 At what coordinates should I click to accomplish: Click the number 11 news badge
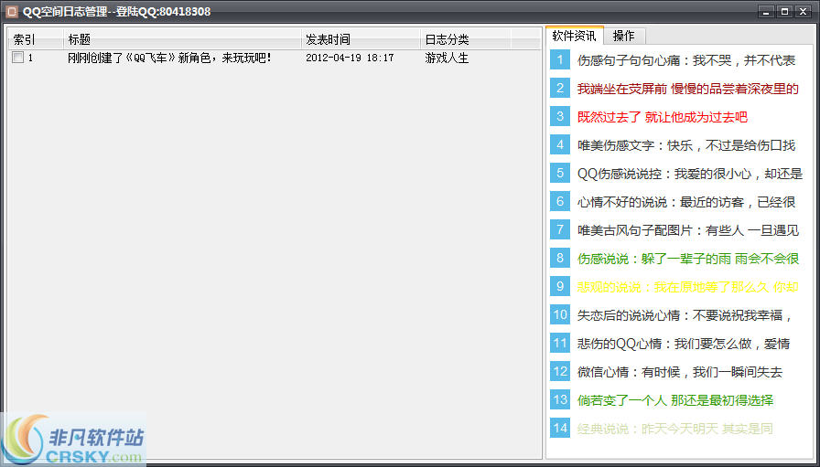click(560, 343)
